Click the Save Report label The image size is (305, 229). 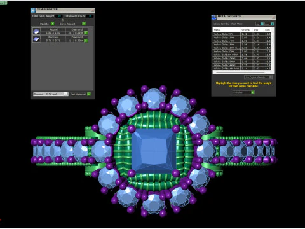click(x=67, y=24)
